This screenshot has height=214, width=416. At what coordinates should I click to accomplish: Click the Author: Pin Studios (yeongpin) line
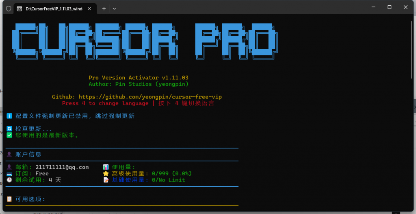139,84
